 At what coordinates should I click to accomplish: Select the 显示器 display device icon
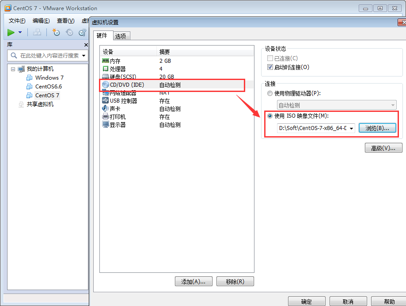click(x=106, y=125)
